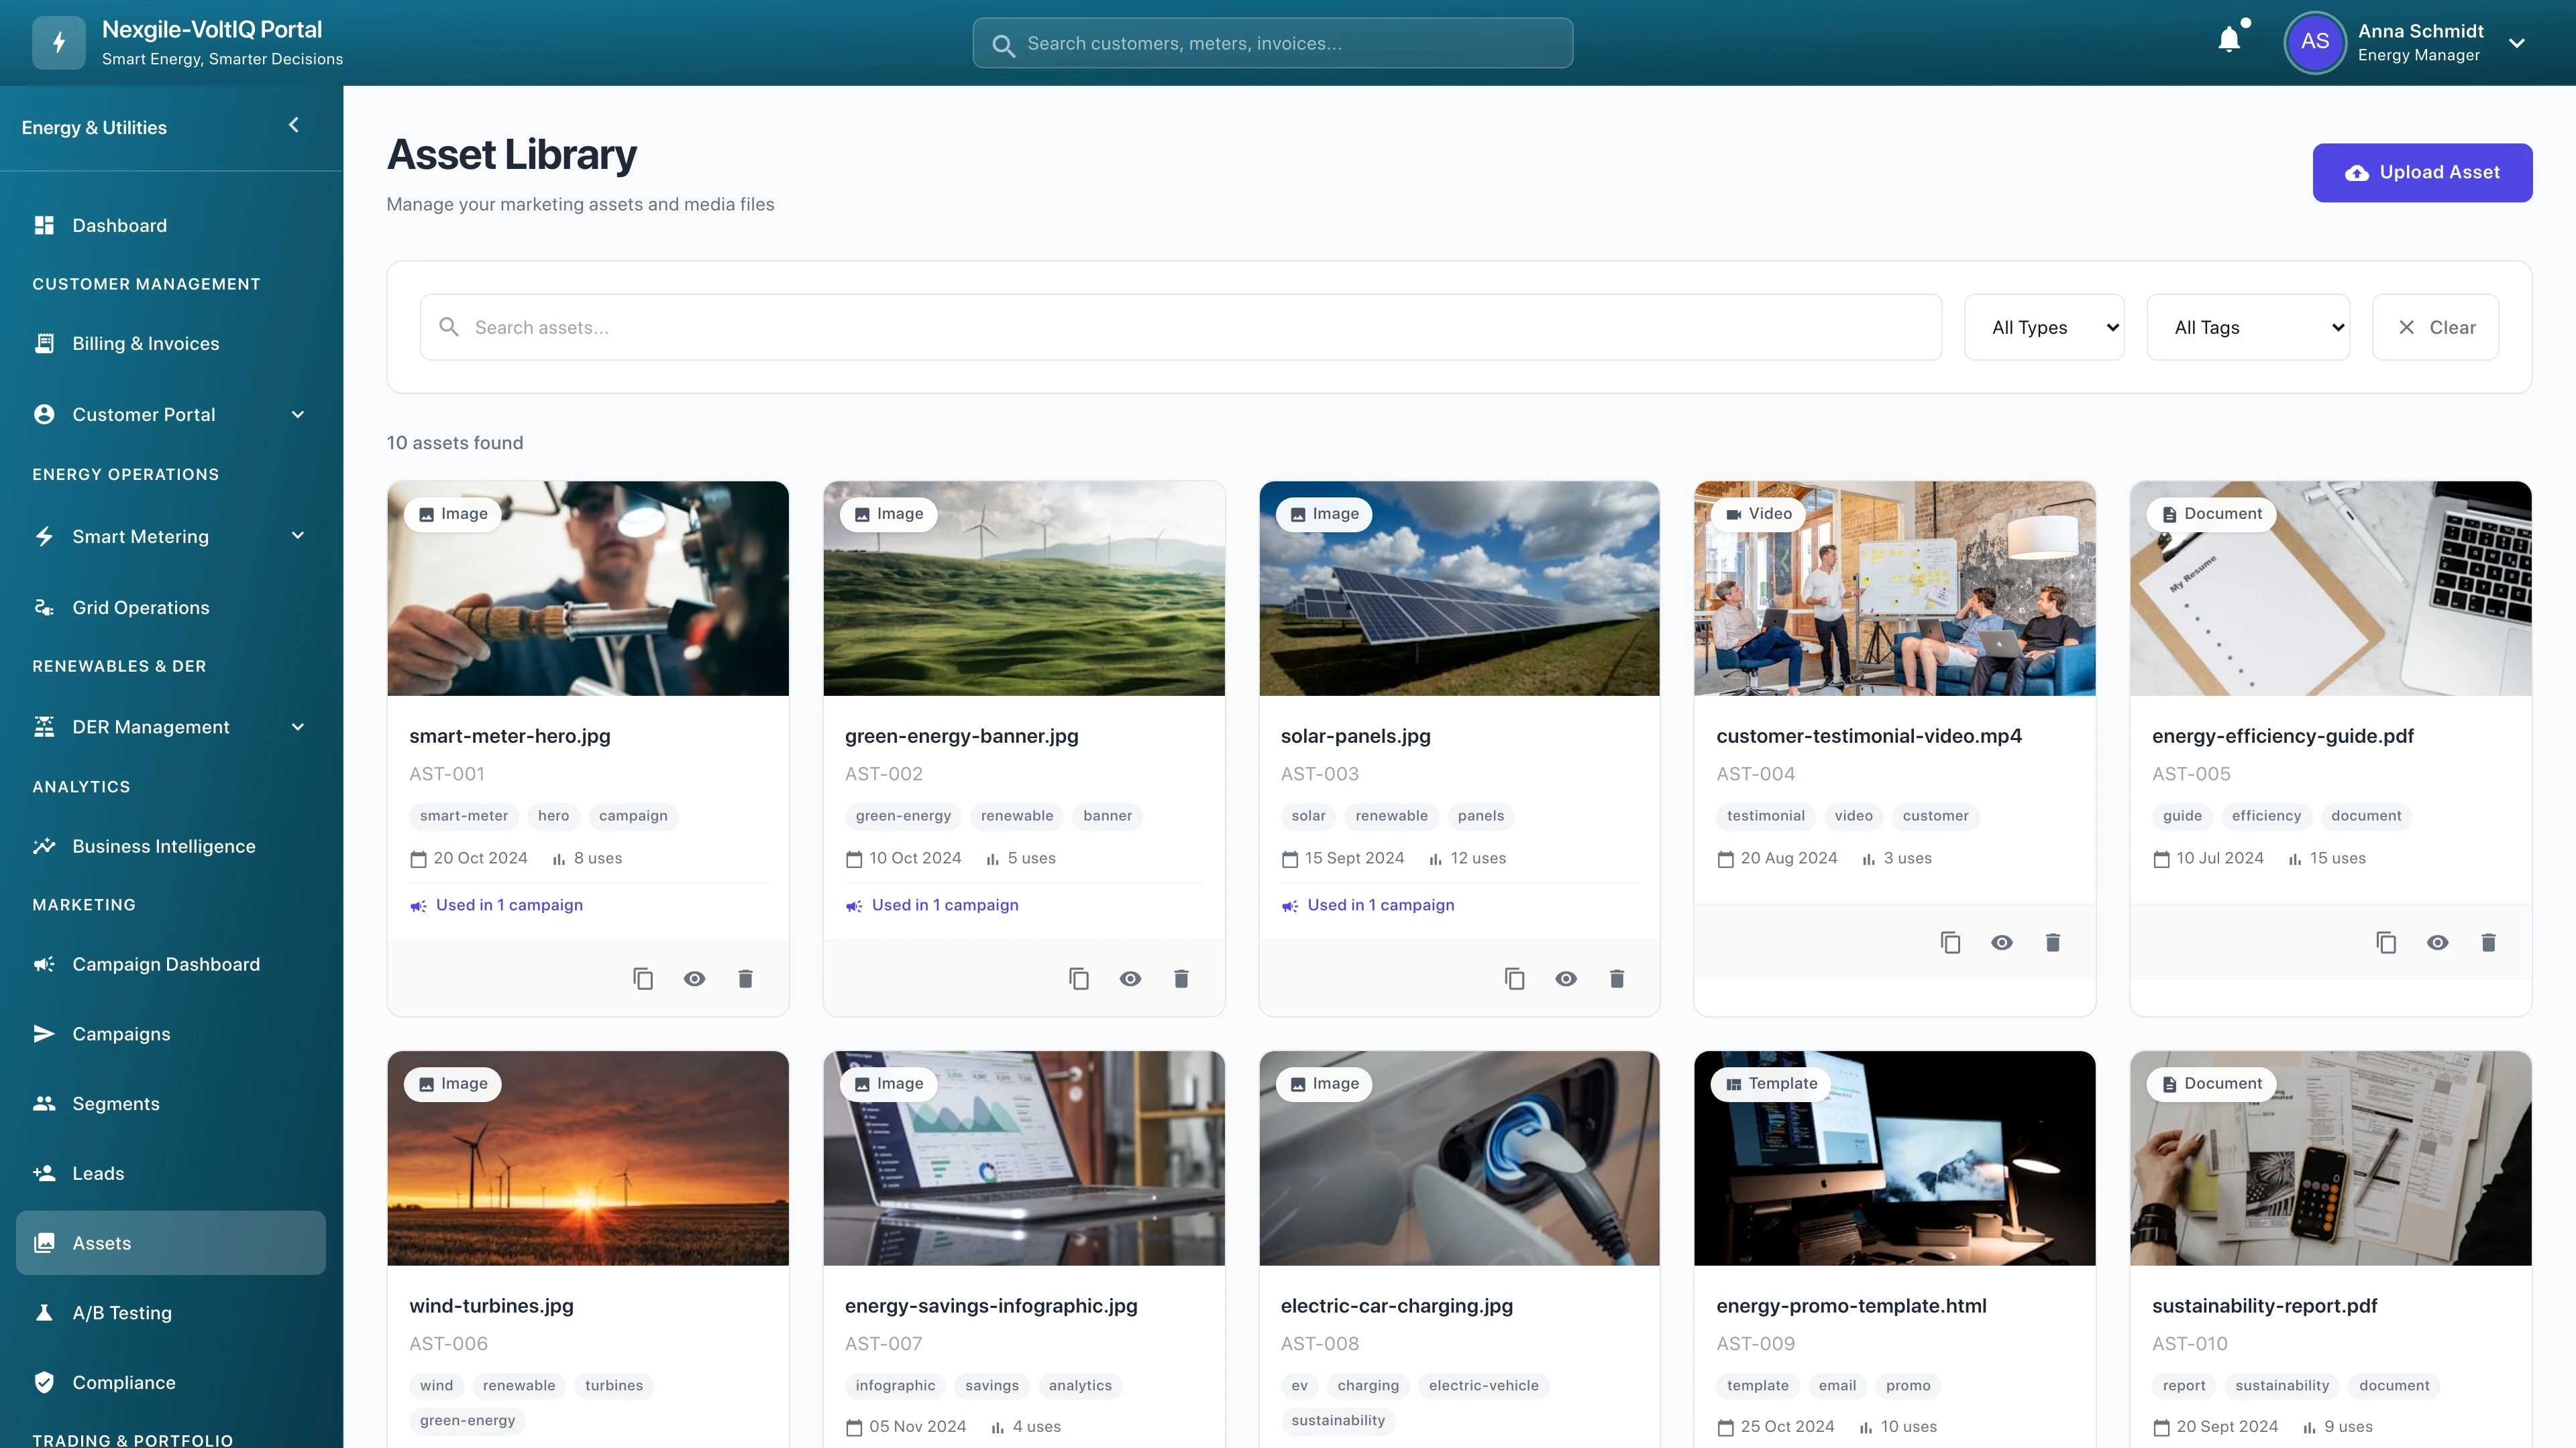This screenshot has height=1448, width=2576.
Task: Open the All Tags dropdown
Action: (x=2248, y=328)
